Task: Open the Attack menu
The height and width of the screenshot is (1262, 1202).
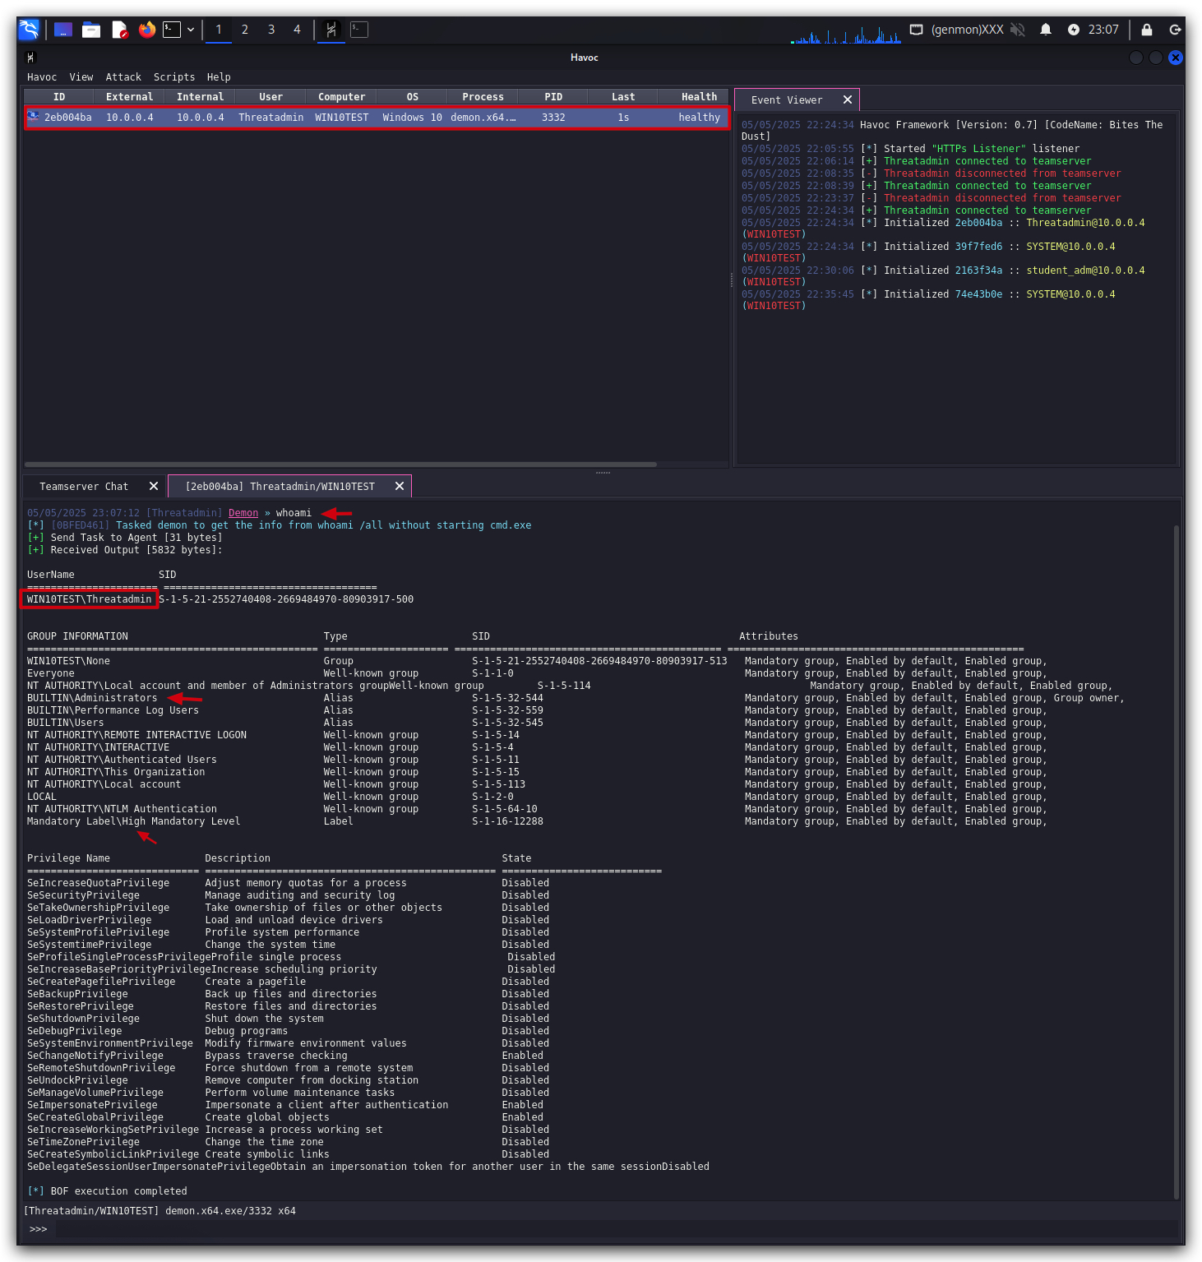Action: (123, 77)
